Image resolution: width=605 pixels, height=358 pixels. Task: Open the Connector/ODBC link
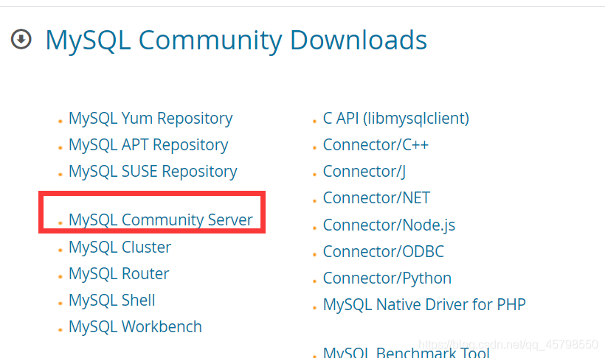[384, 252]
